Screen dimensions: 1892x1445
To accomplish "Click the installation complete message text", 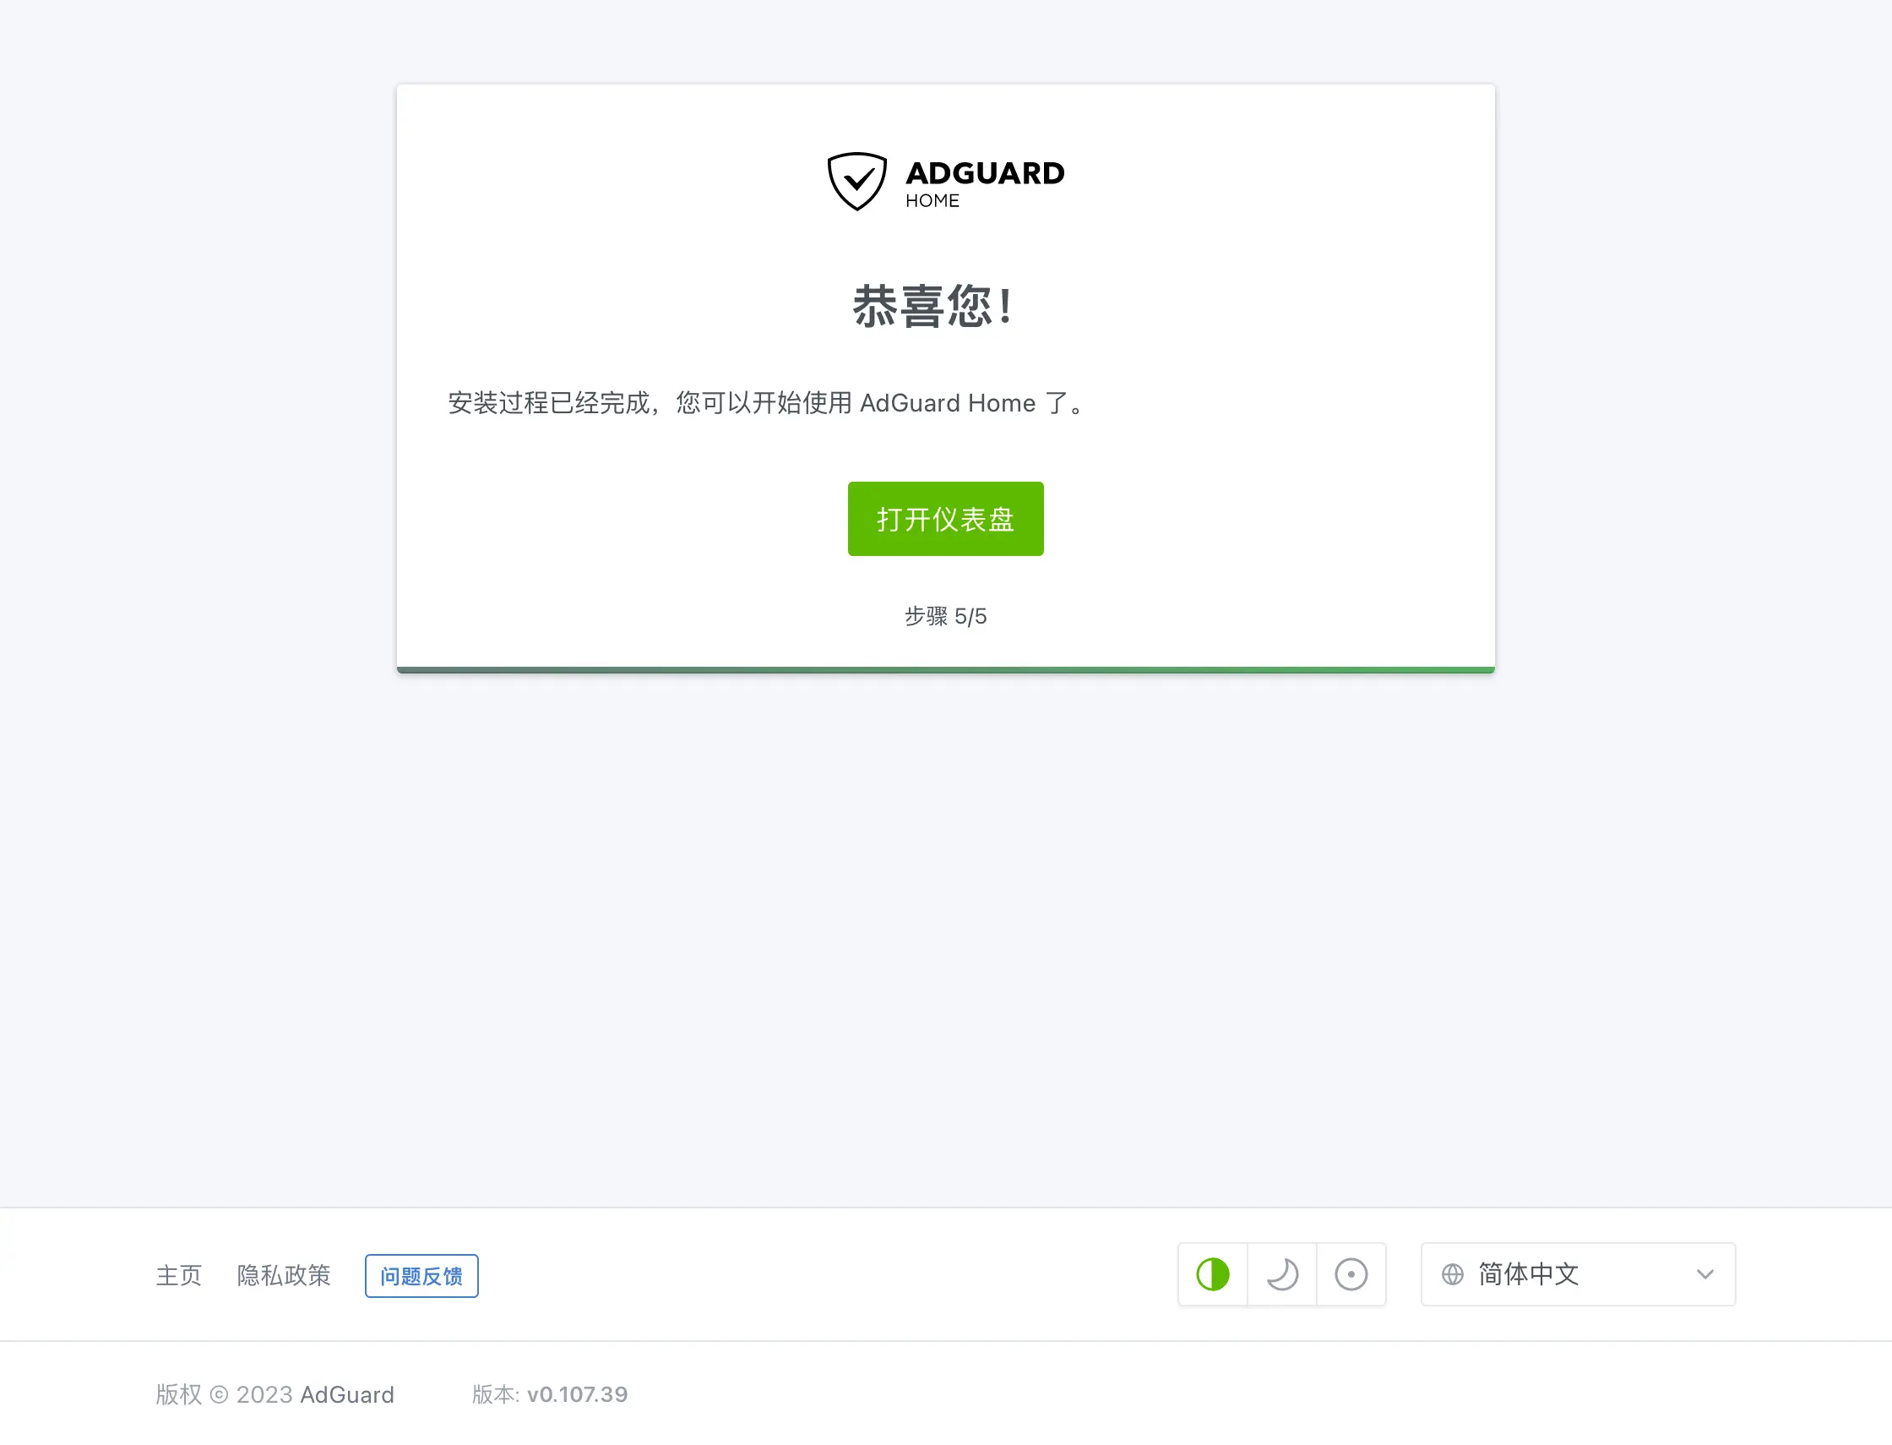I will point(768,402).
